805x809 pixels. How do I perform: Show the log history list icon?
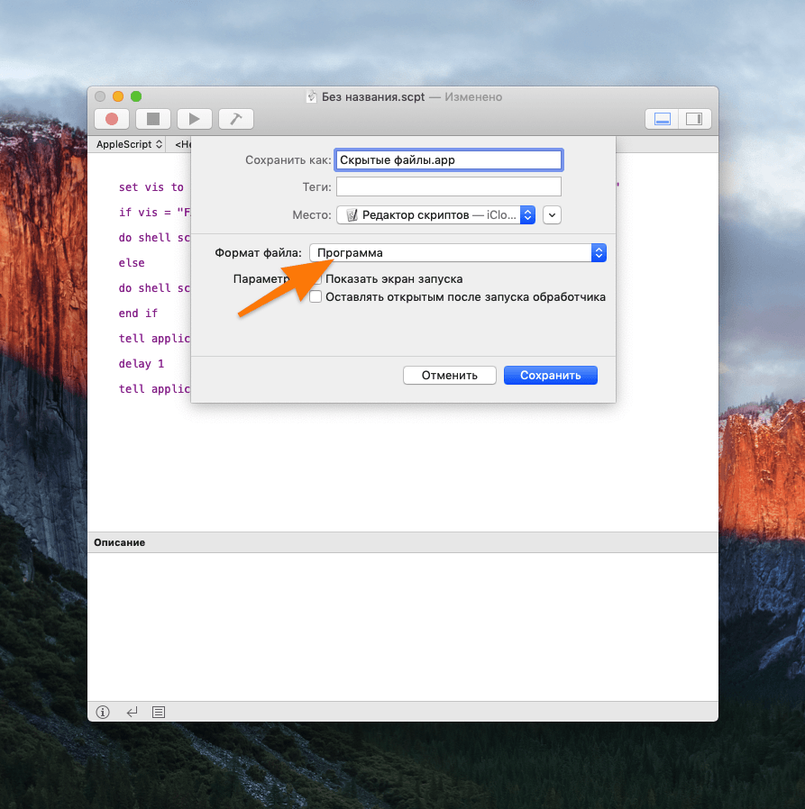(x=159, y=712)
